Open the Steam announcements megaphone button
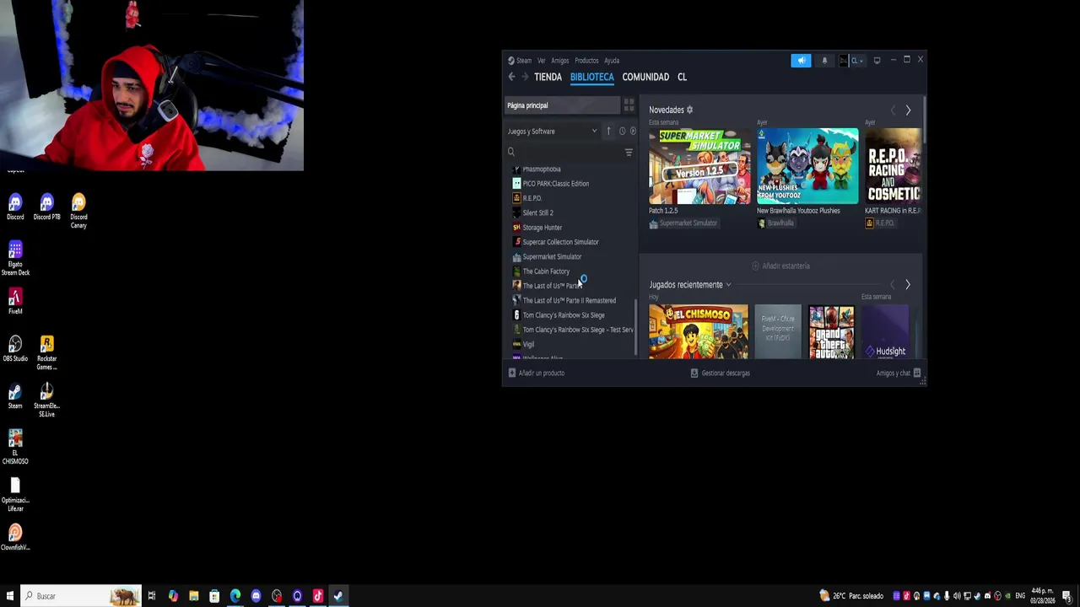This screenshot has width=1080, height=607. point(801,61)
